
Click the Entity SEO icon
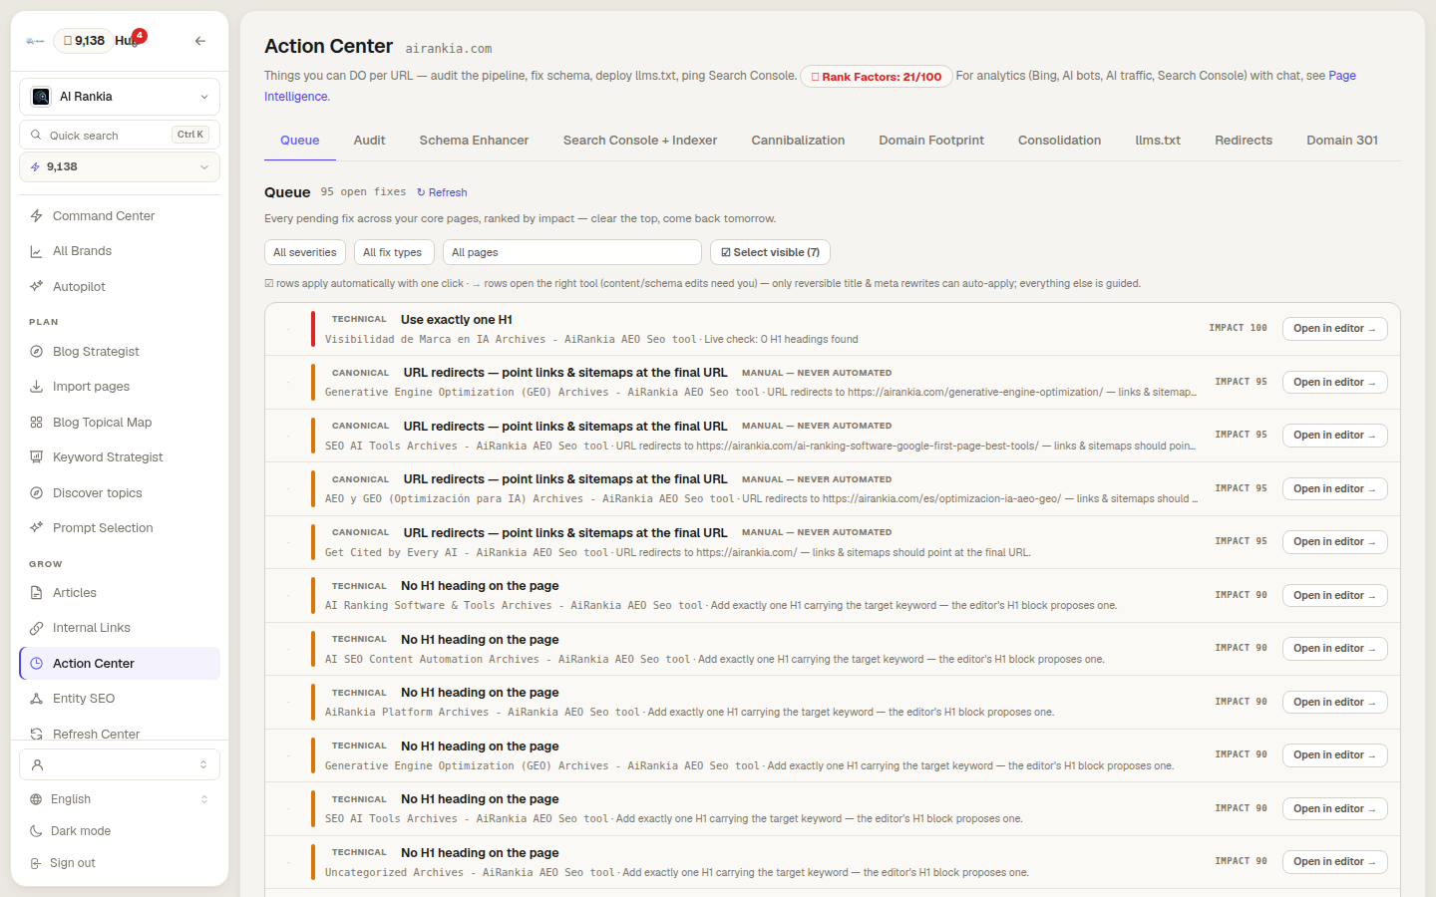36,699
